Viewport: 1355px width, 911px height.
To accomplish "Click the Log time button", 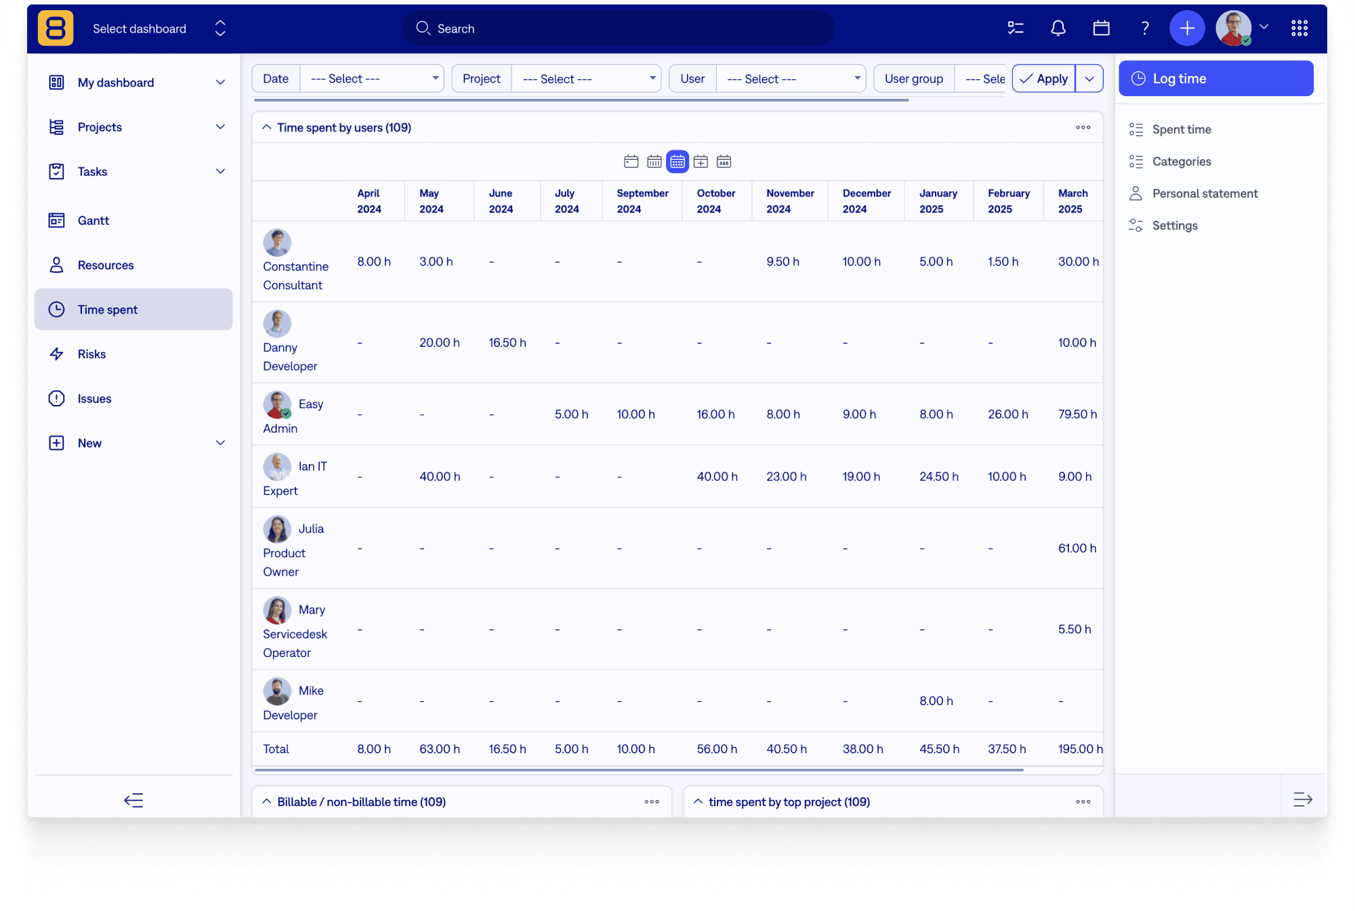I will [1215, 79].
